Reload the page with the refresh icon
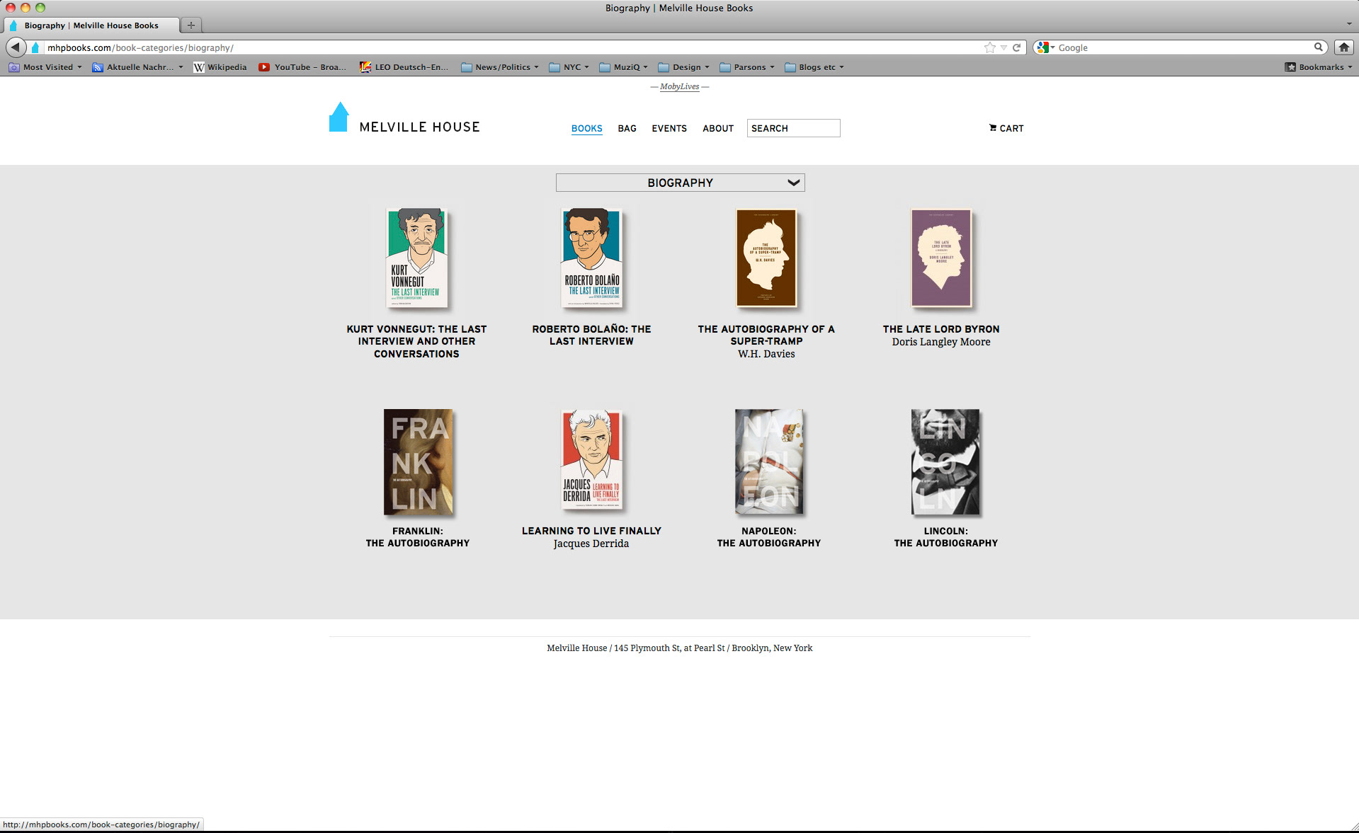 click(x=1016, y=47)
